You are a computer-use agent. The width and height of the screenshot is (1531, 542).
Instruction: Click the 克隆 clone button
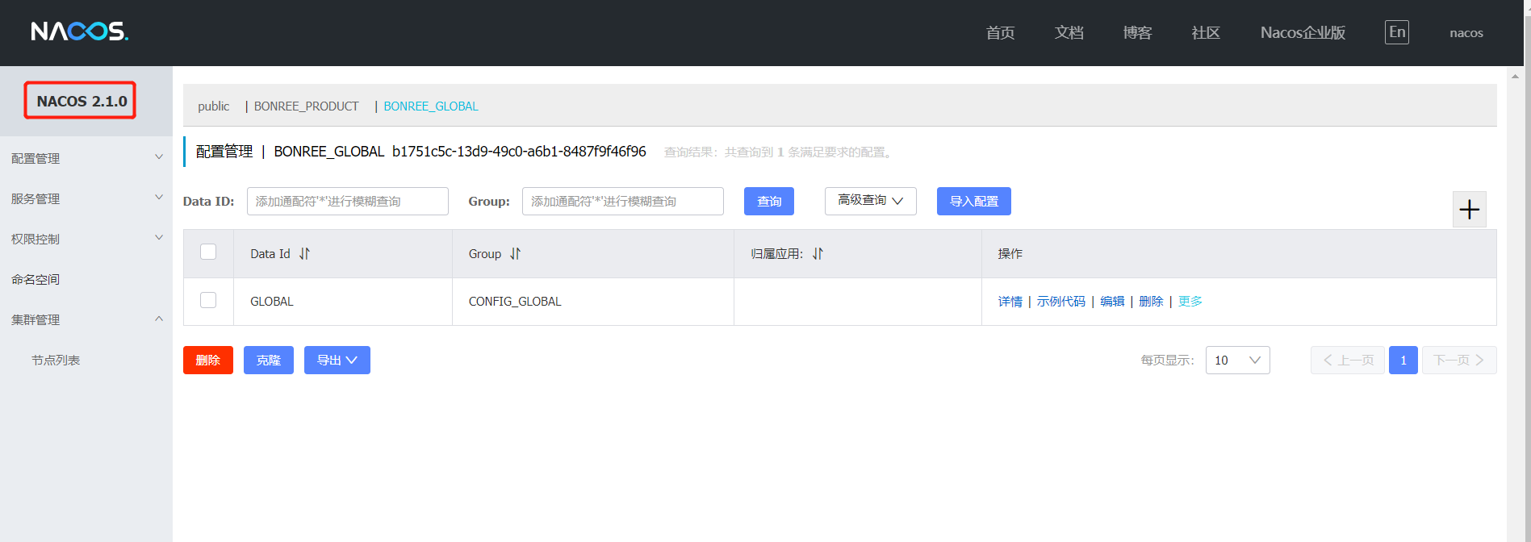(x=268, y=360)
